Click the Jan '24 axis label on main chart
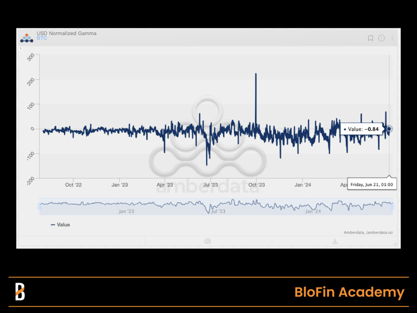 tap(303, 185)
